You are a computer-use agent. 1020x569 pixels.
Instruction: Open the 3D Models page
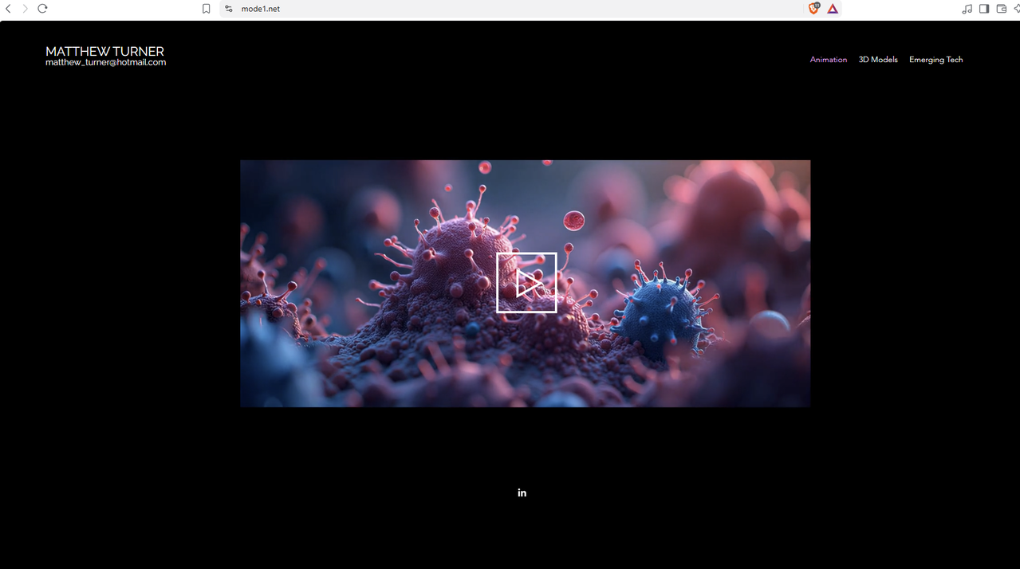click(x=878, y=60)
